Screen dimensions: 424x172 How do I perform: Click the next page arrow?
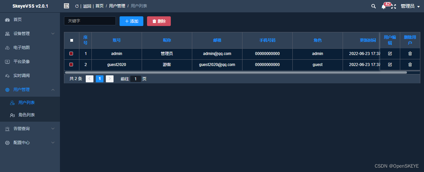(x=110, y=79)
